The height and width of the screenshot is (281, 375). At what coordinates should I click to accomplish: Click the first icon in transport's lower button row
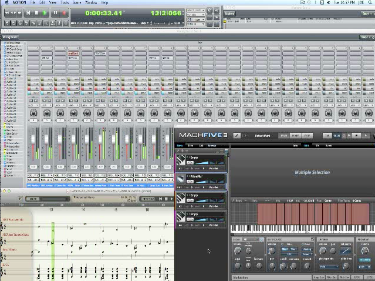7,23
